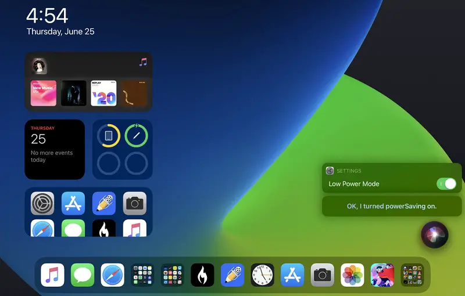Screen dimensions: 465x296
Task: Tap the SETTINGS header in the Siri card
Action: click(x=349, y=171)
